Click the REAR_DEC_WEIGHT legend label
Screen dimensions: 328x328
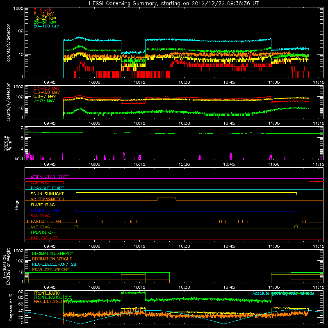point(50,270)
